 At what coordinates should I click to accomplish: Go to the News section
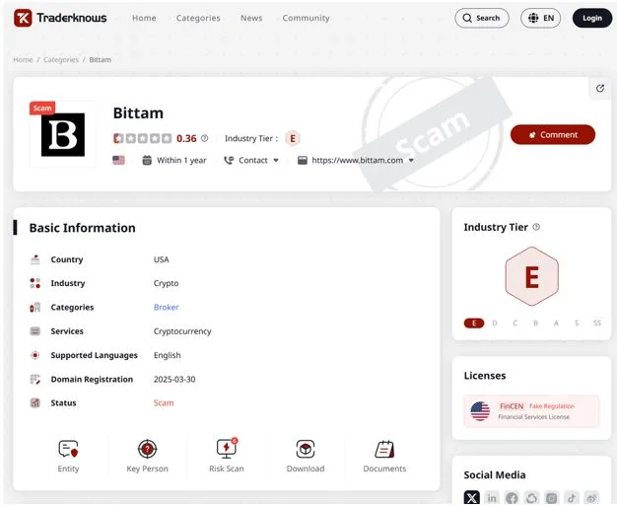click(x=251, y=18)
